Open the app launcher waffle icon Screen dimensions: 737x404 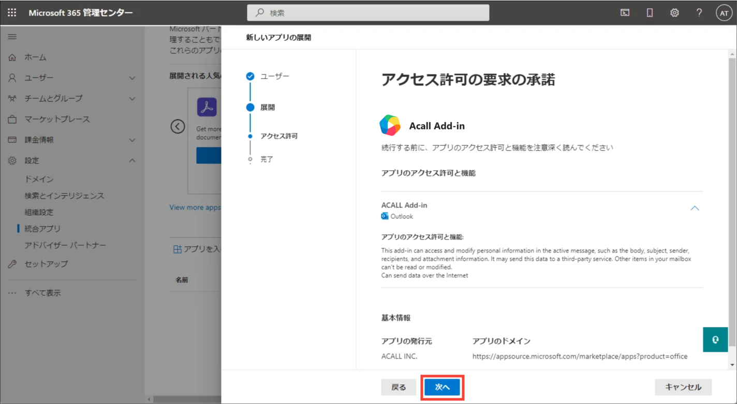pos(12,12)
